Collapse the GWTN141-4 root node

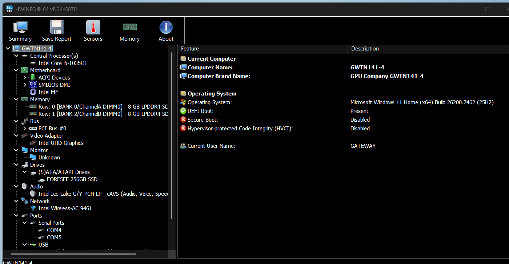click(8, 48)
